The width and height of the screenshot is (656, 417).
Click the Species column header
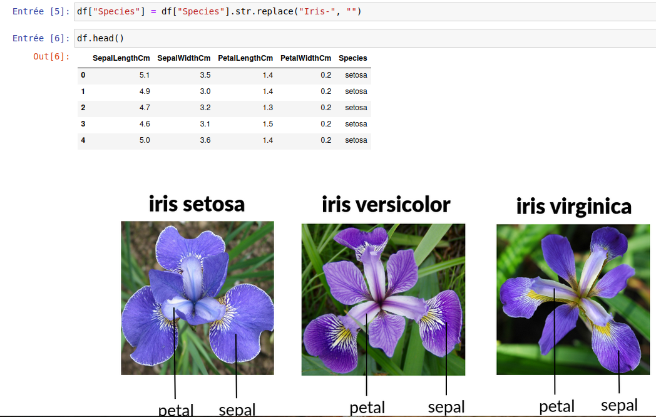352,58
